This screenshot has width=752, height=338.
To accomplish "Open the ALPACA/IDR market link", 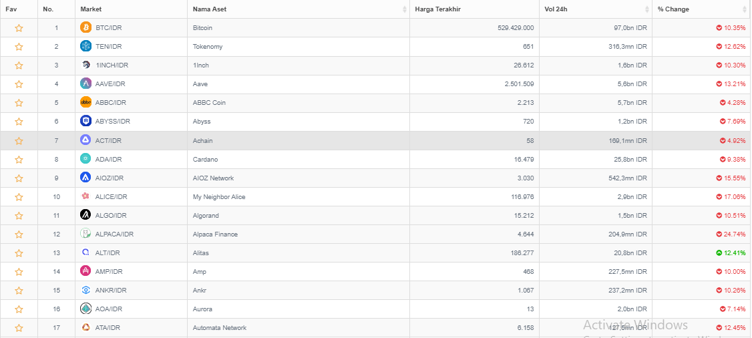I will 115,234.
